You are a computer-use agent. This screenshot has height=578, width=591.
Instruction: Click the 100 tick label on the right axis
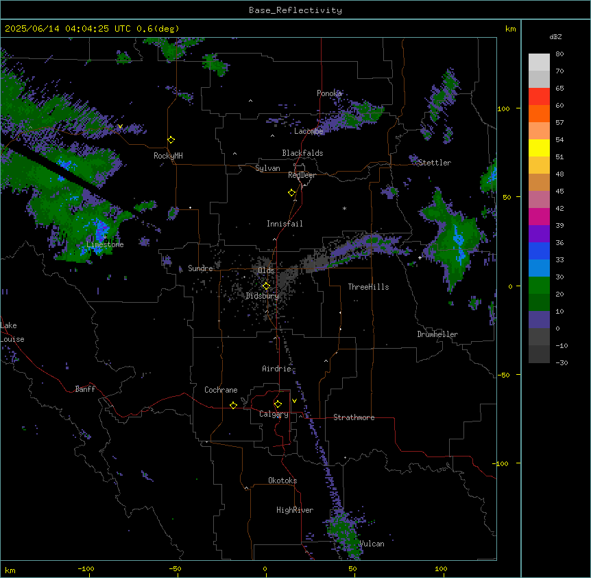(x=503, y=108)
